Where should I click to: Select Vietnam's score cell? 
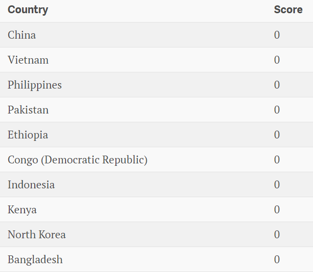(x=277, y=60)
